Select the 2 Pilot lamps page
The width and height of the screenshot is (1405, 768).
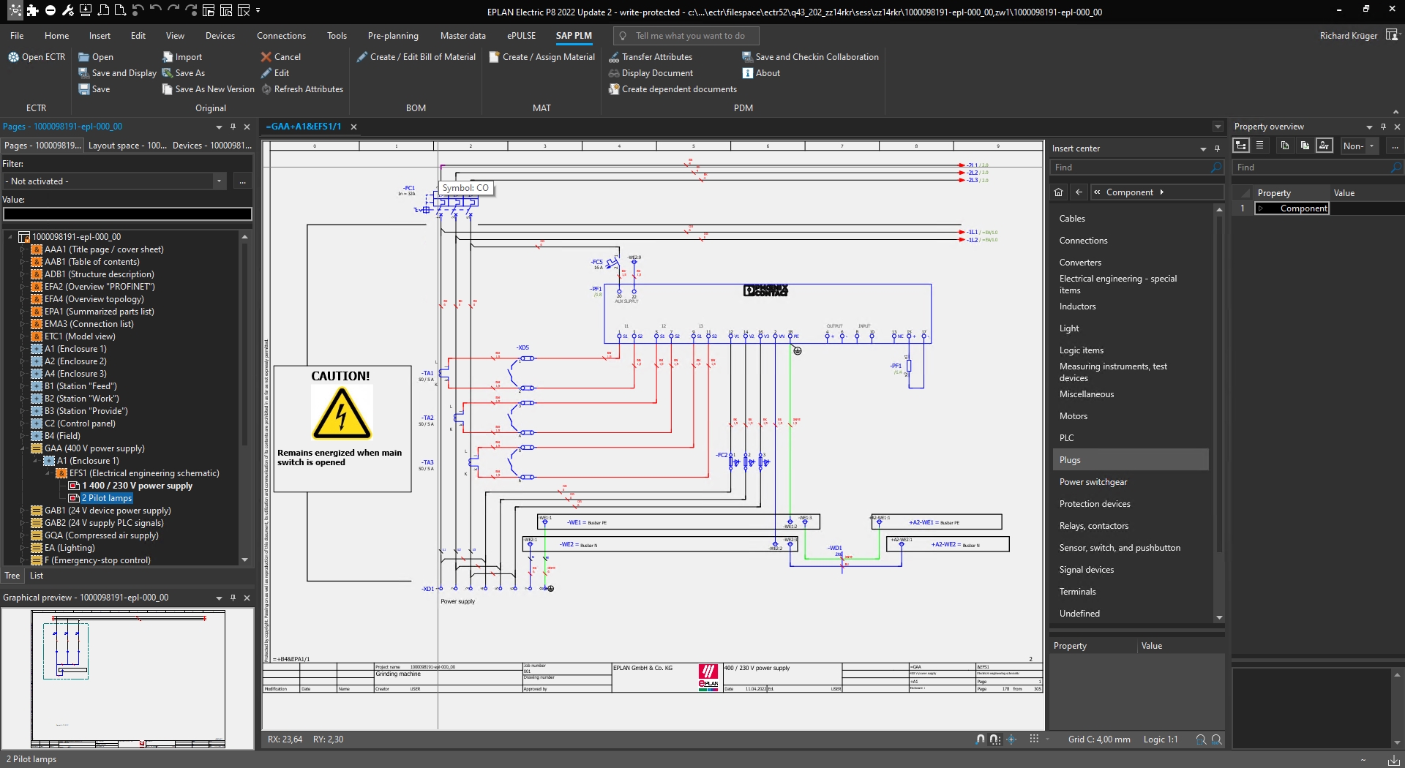[108, 498]
